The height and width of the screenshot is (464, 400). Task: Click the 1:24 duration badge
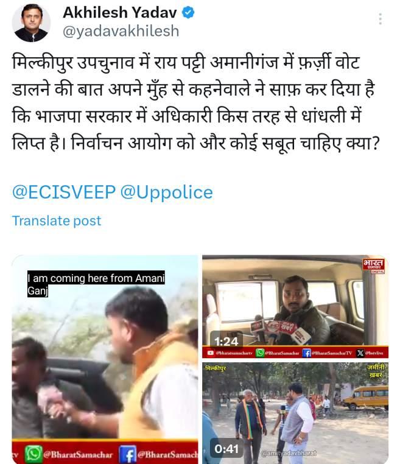coord(226,342)
